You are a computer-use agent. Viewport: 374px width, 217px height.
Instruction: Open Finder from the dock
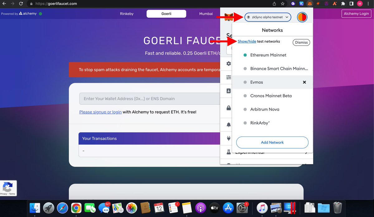pyautogui.click(x=35, y=208)
